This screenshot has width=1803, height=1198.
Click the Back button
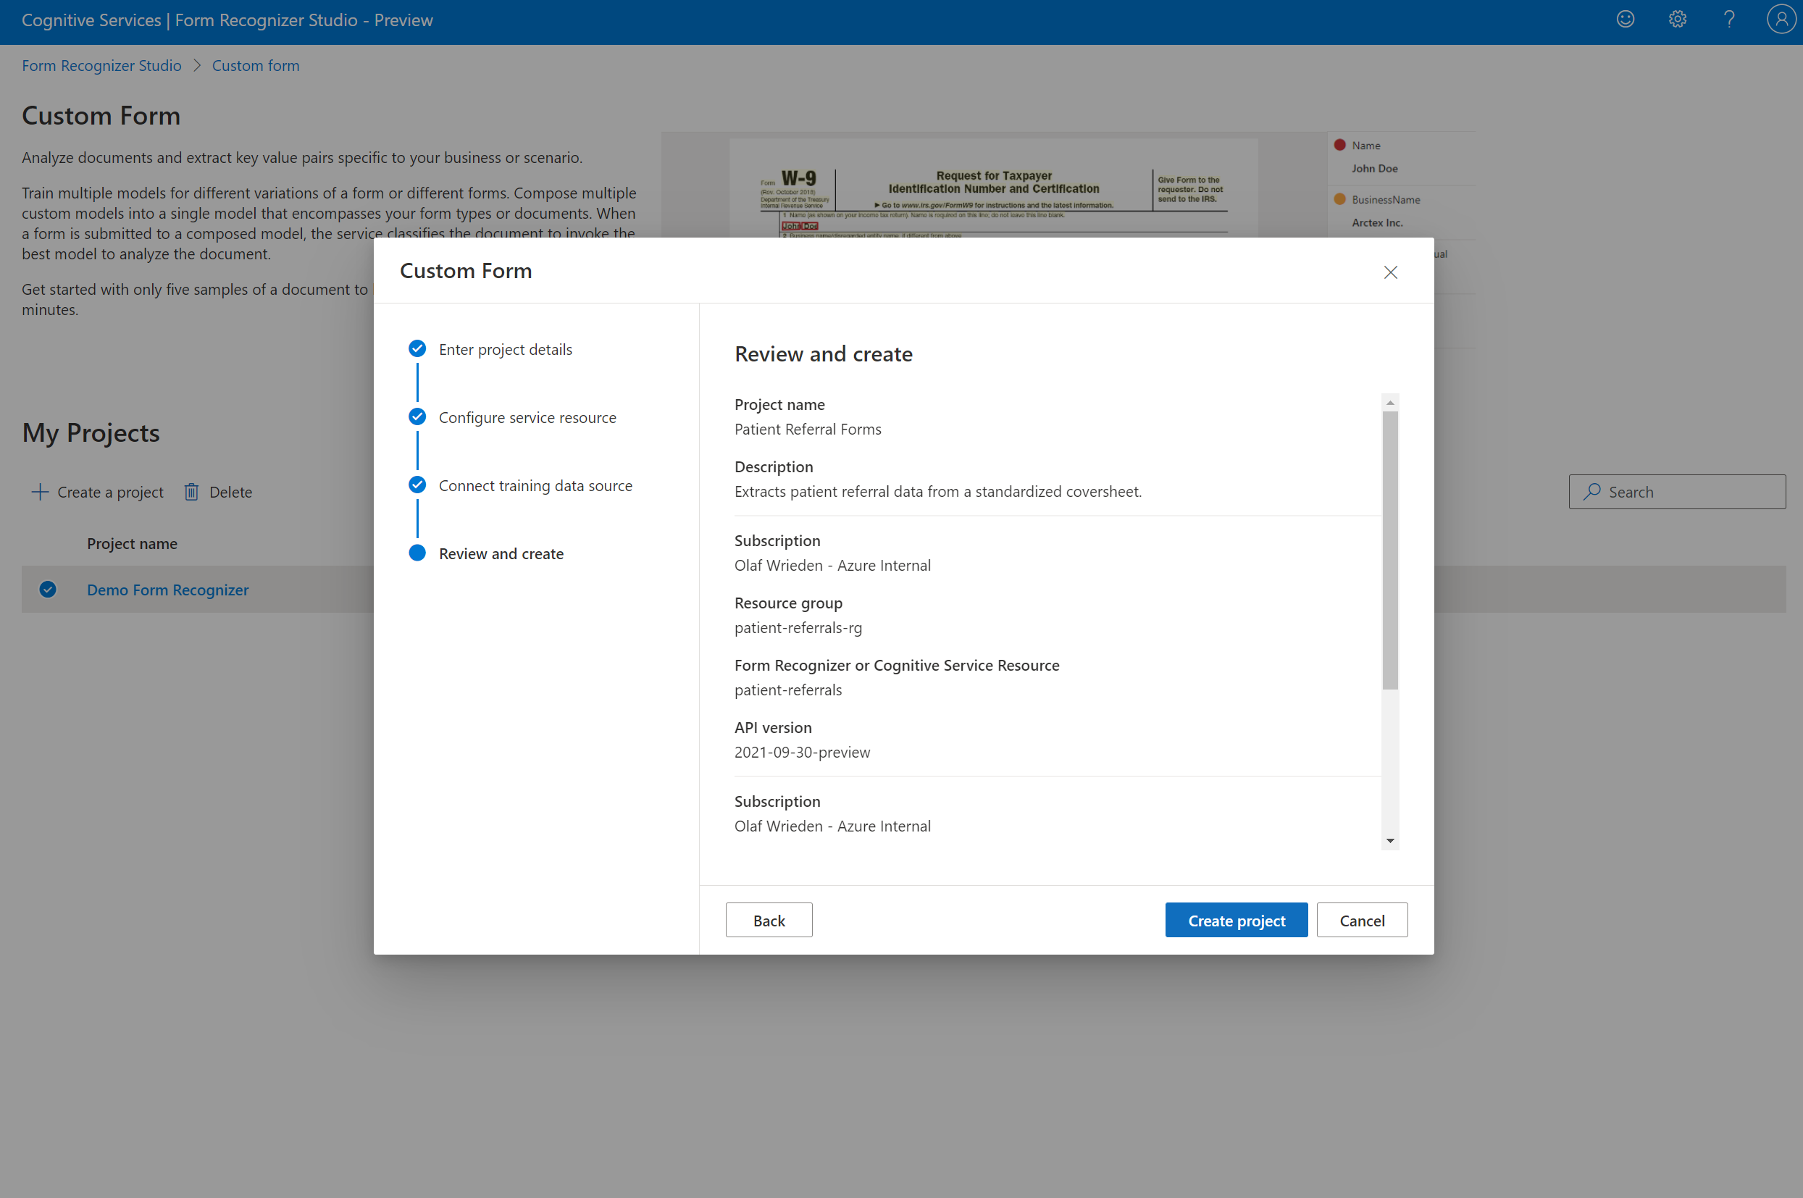pos(769,921)
